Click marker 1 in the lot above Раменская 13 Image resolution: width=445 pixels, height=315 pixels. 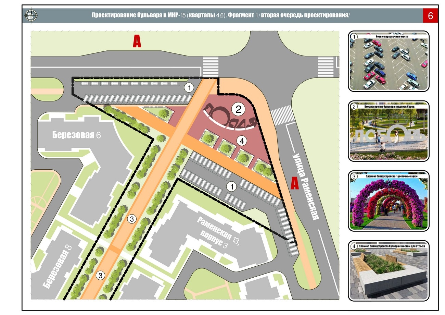[x=232, y=187]
